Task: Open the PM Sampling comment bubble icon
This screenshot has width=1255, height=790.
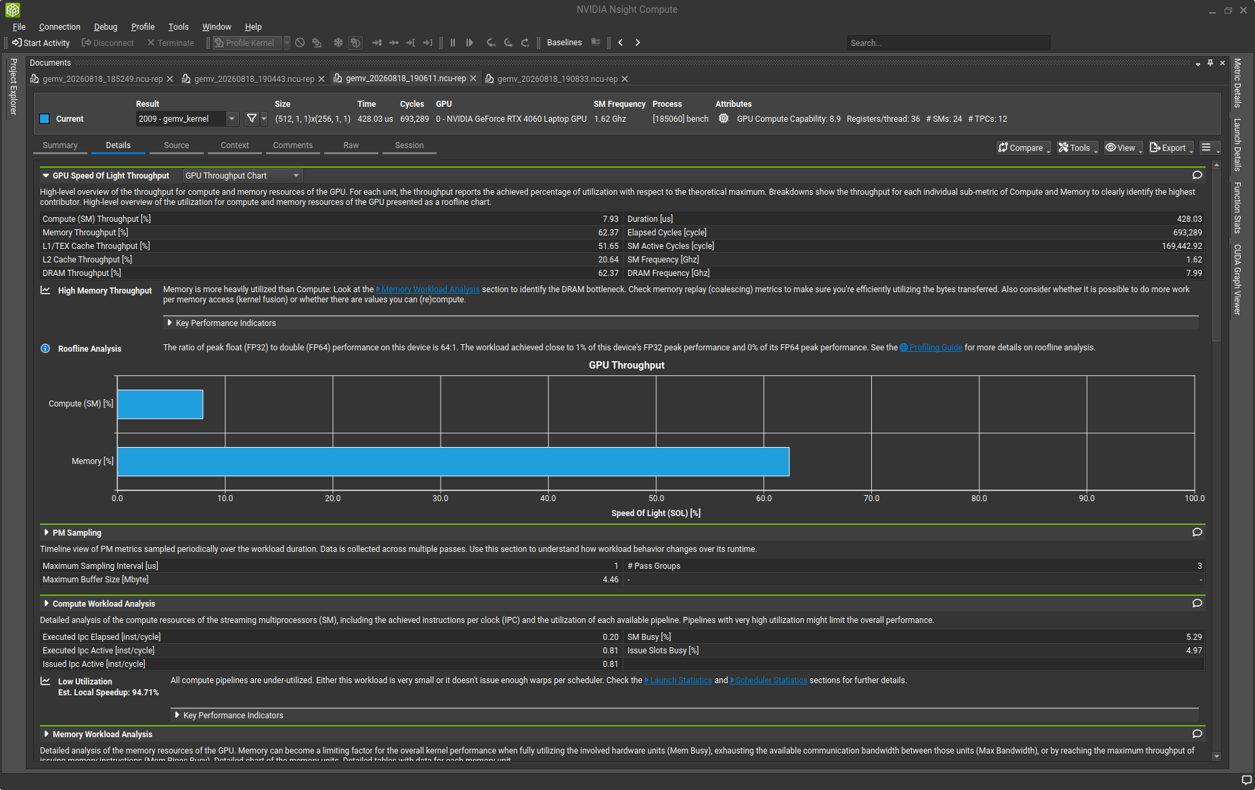Action: coord(1197,532)
